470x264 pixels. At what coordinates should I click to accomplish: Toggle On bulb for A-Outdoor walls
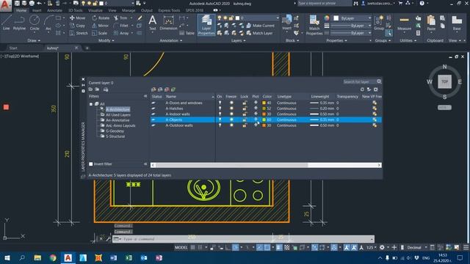pyautogui.click(x=220, y=125)
